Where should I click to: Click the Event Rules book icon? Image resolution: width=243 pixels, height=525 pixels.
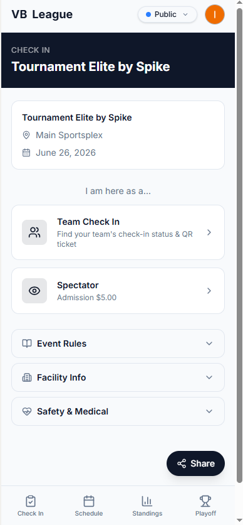27,344
